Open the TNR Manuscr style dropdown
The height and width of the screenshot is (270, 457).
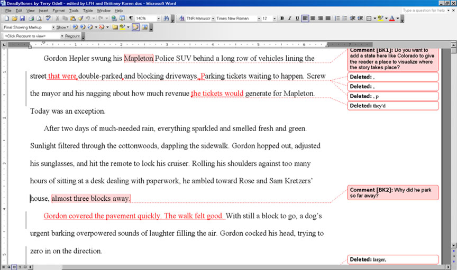[213, 18]
